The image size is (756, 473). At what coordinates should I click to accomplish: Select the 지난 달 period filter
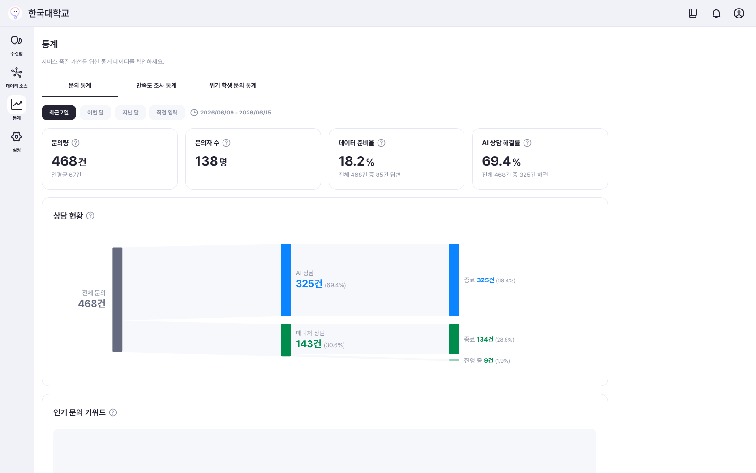pos(130,113)
